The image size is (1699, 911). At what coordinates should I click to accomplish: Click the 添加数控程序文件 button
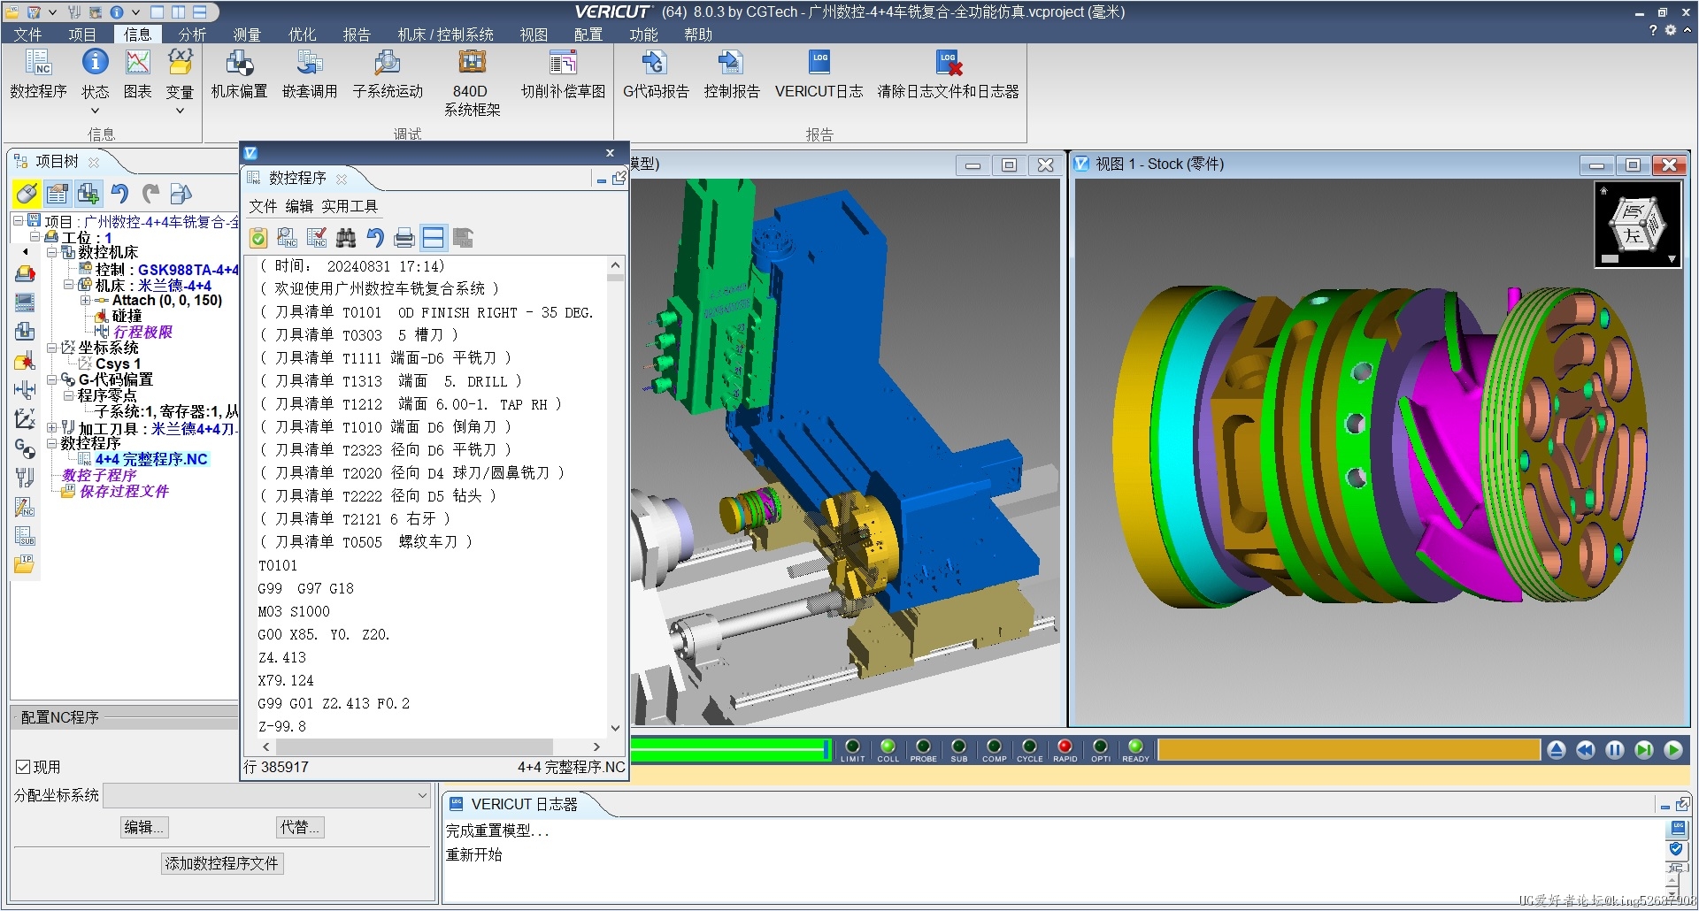[x=222, y=863]
